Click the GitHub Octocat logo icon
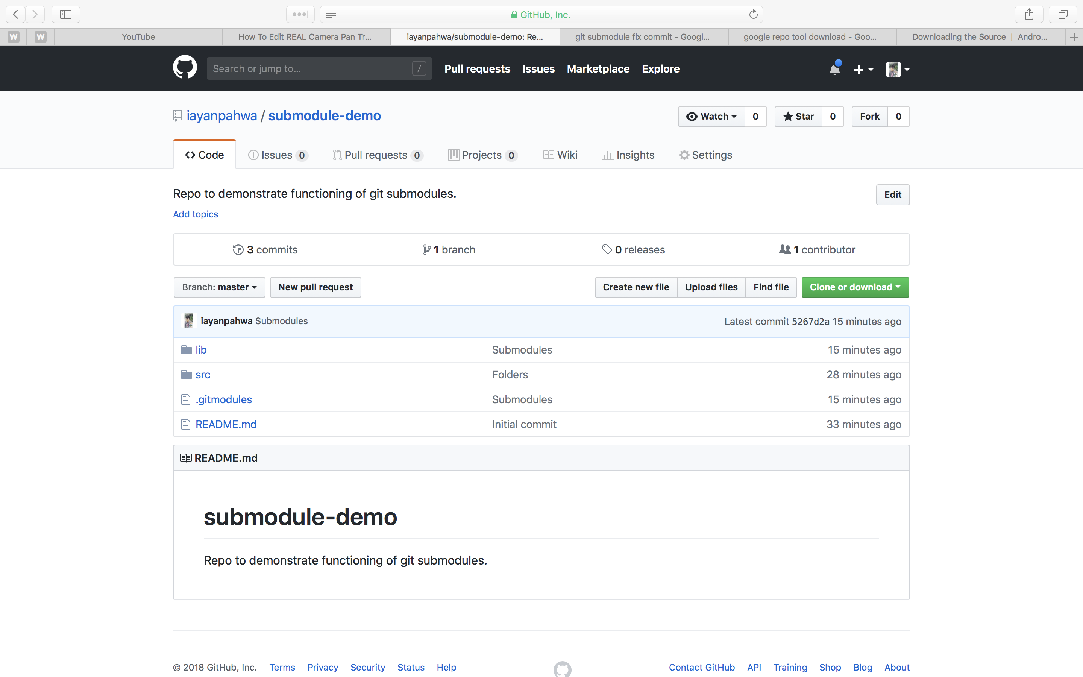This screenshot has height=677, width=1083. coord(185,68)
